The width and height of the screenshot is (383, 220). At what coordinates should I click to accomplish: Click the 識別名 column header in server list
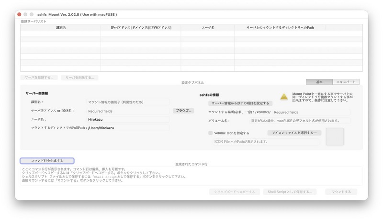61,28
